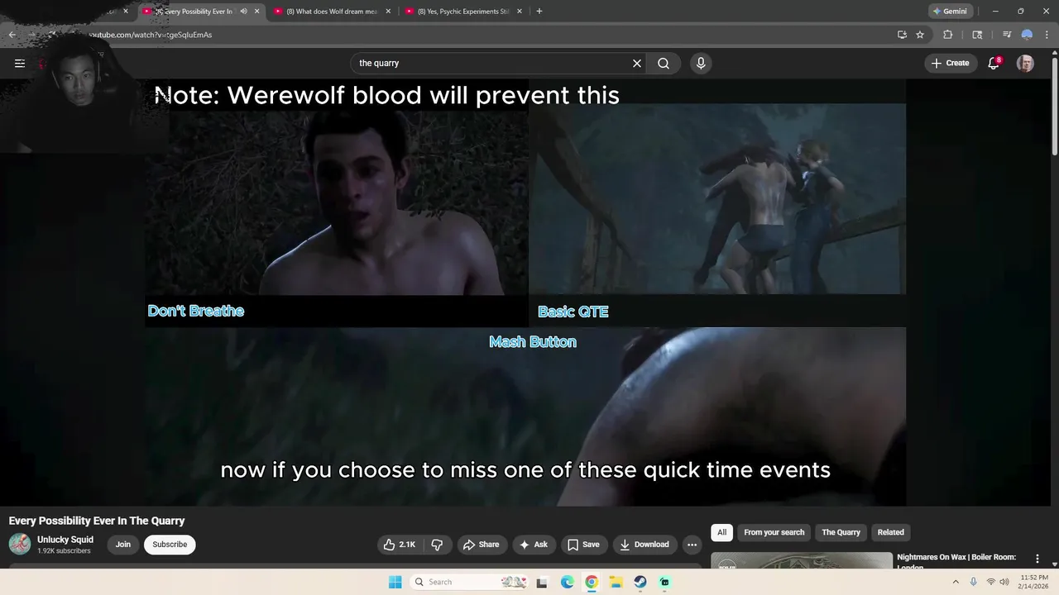This screenshot has height=595, width=1059.
Task: Open Unlucky Squid channel name link
Action: tap(65, 540)
